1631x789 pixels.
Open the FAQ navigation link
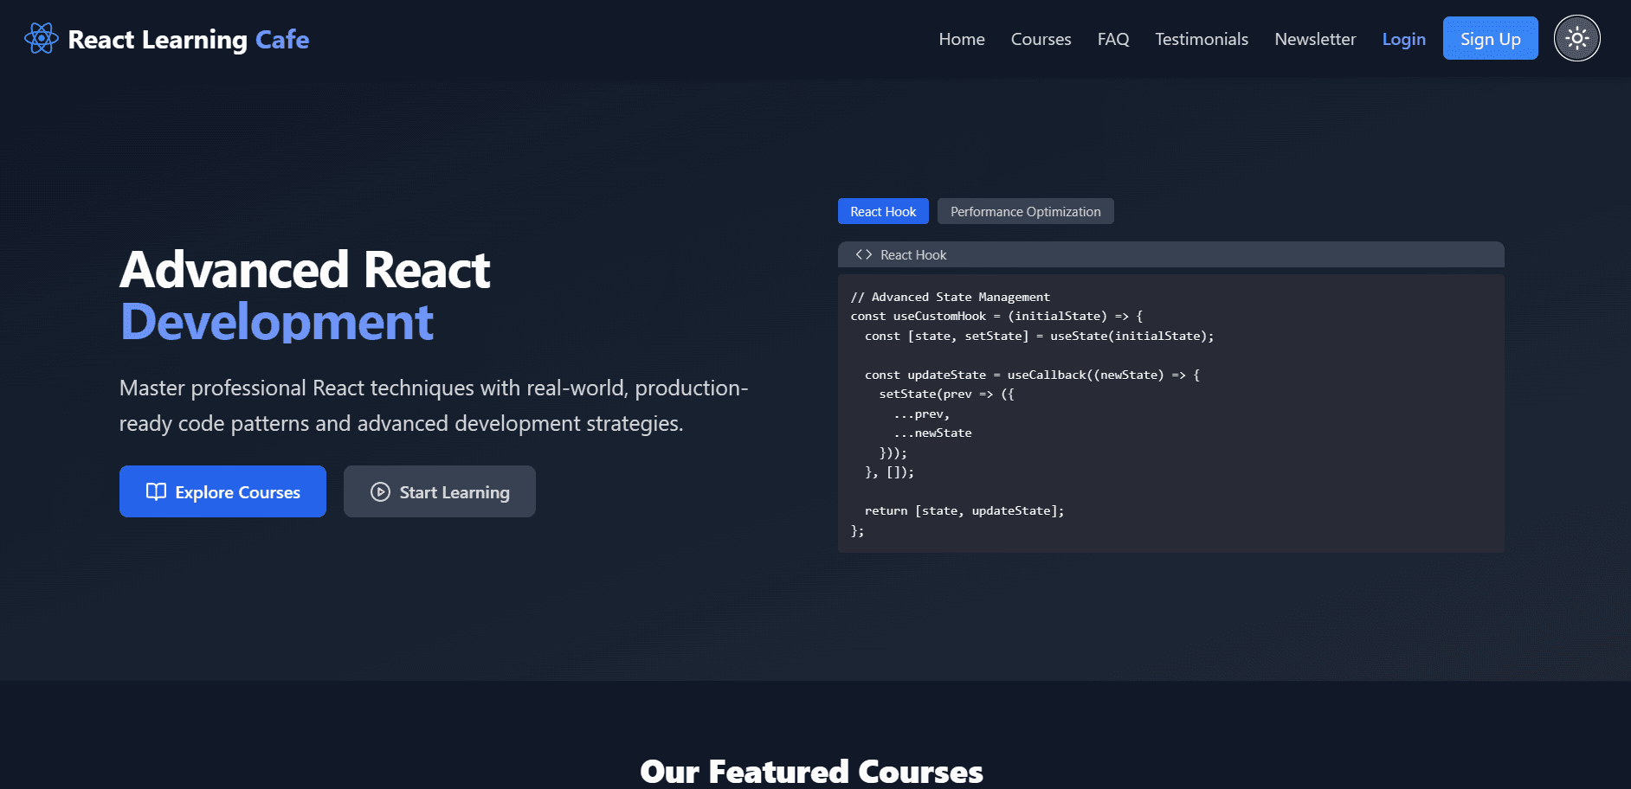(x=1112, y=39)
